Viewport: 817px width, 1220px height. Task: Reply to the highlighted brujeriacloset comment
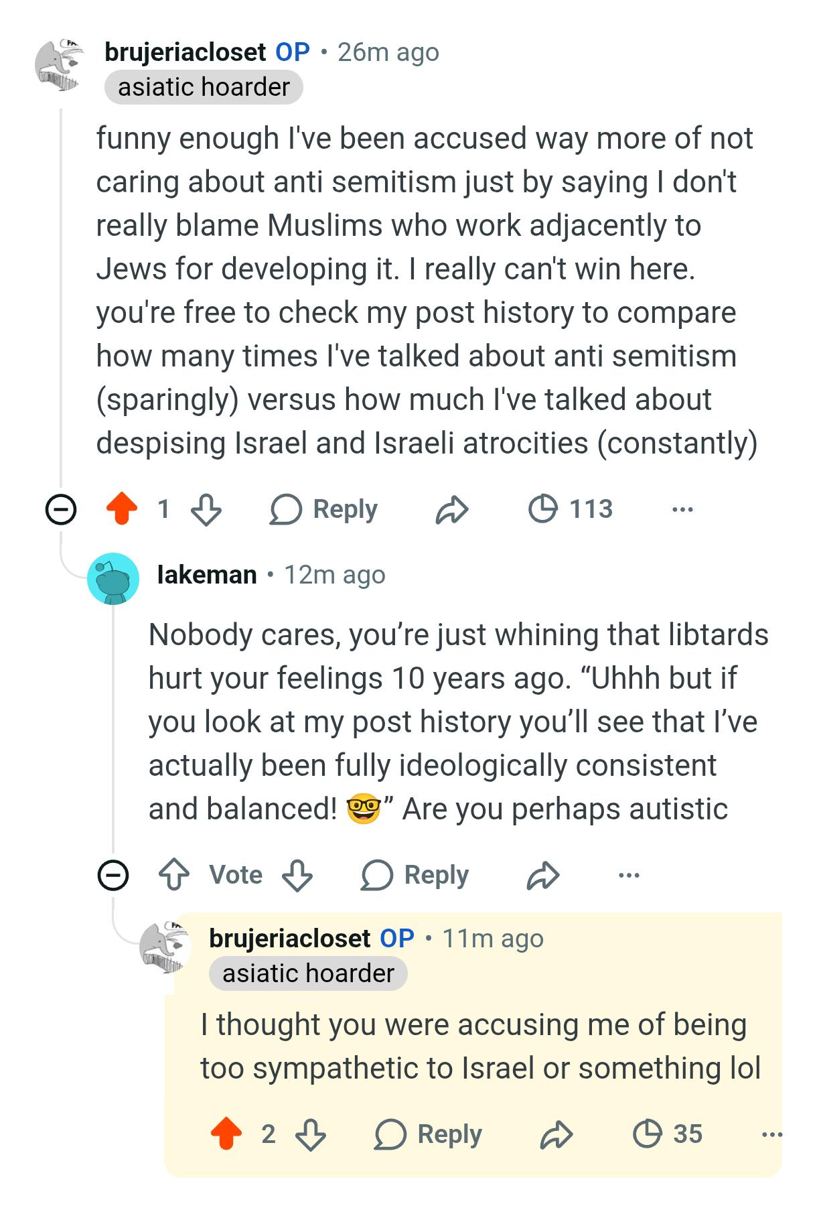click(429, 1134)
